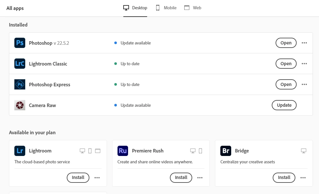This screenshot has height=194, width=319.
Task: Click Centralize your creative assets description
Action: 247,162
